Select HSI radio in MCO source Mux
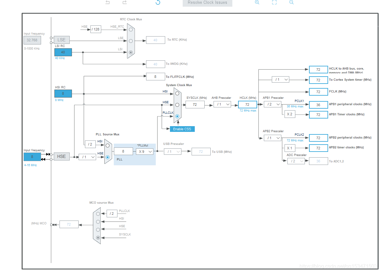 pyautogui.click(x=98, y=222)
